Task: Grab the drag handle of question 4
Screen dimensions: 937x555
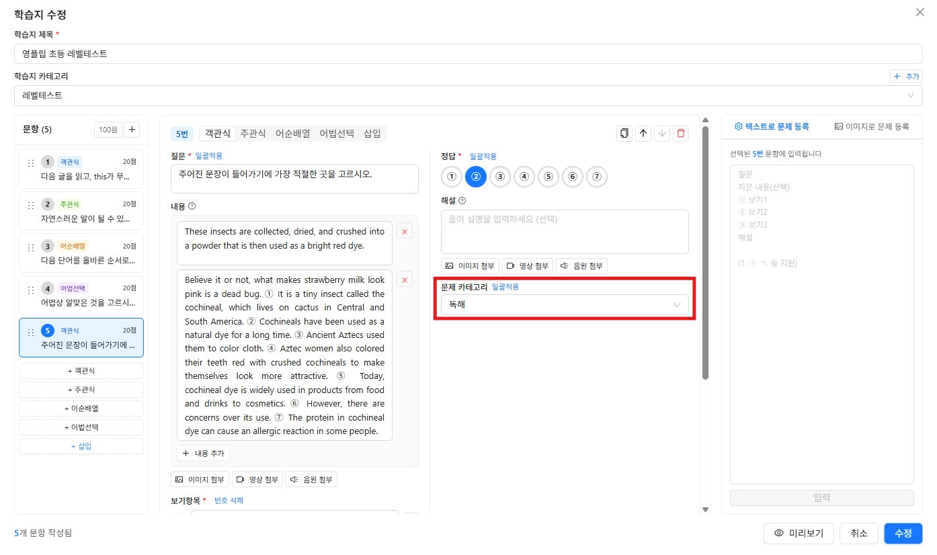Action: 30,290
